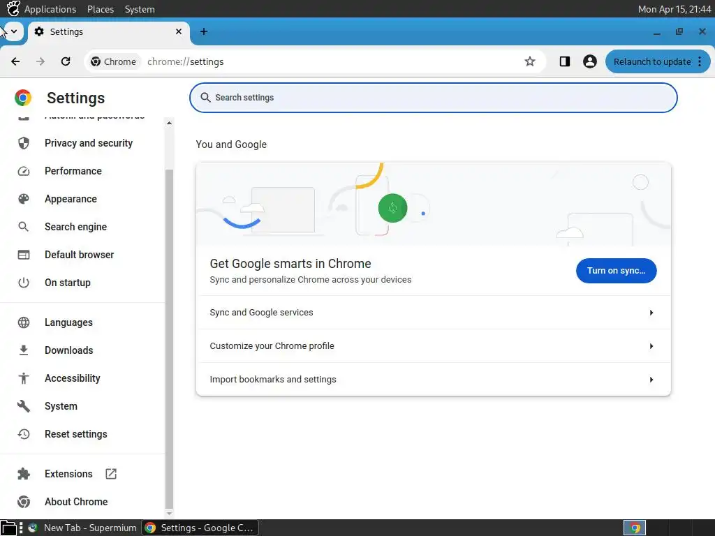Open Languages settings section
Viewport: 715px width, 536px height.
(x=68, y=322)
